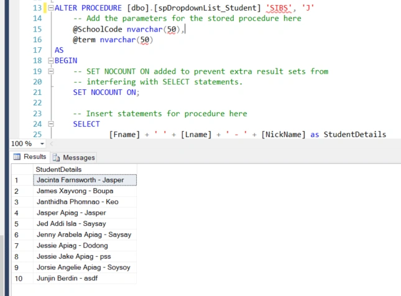
Task: Click the Messages tab document icon
Action: pyautogui.click(x=56, y=158)
